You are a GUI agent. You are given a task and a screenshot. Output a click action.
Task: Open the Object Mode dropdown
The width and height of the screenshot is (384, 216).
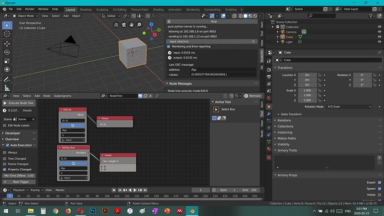(x=25, y=16)
